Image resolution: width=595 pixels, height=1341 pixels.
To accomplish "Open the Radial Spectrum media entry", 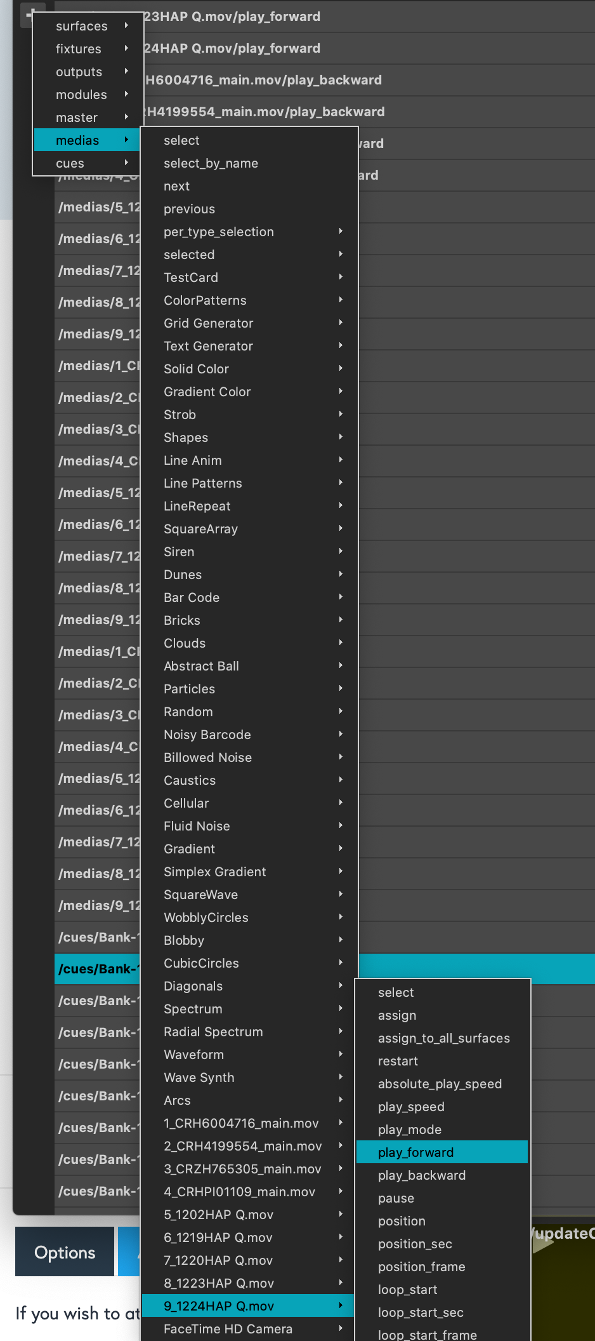I will click(x=249, y=1032).
